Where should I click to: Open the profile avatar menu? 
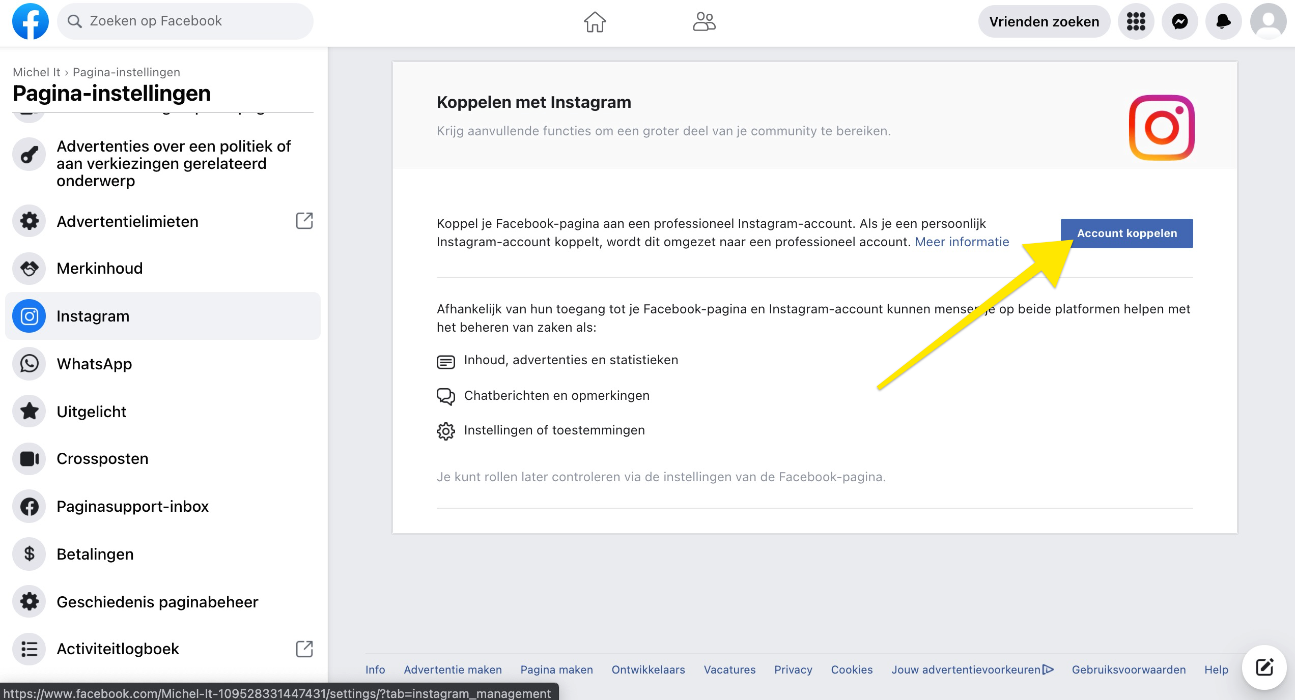(x=1268, y=21)
